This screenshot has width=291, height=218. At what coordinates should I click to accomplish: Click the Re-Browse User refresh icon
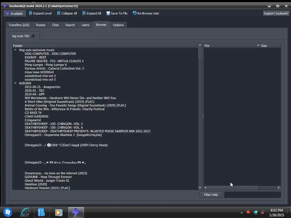pos(134,13)
